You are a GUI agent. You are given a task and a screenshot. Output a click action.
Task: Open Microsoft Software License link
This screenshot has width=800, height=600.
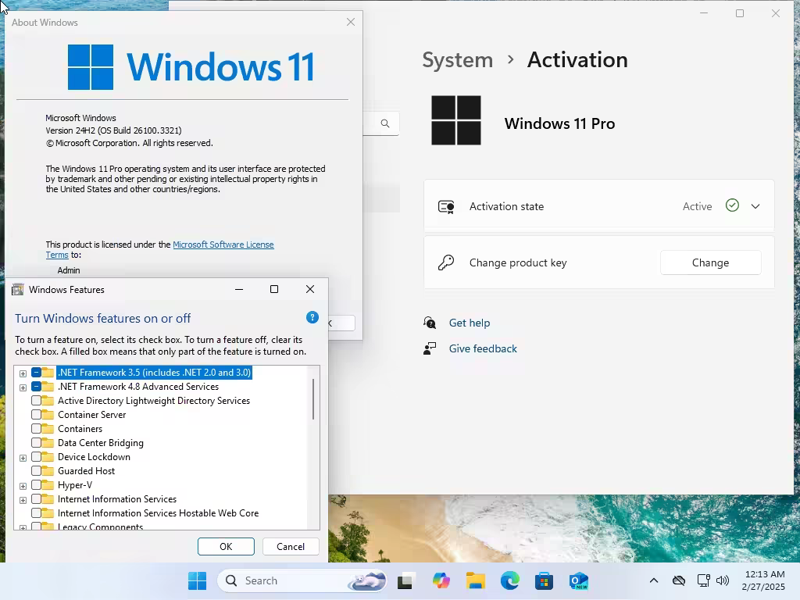[x=223, y=245]
